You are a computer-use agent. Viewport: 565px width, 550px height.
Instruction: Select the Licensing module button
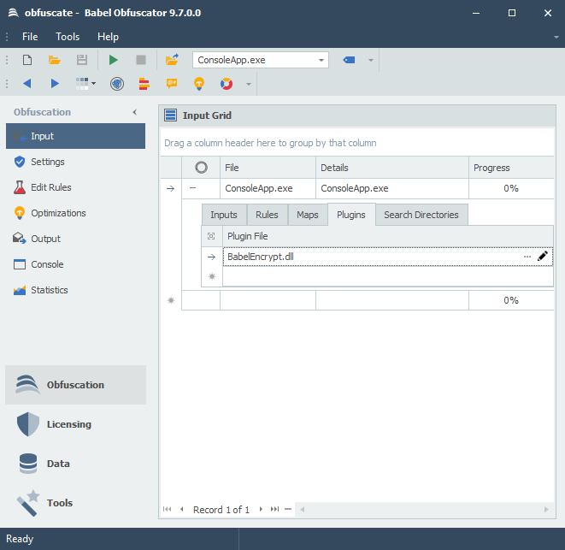[76, 424]
